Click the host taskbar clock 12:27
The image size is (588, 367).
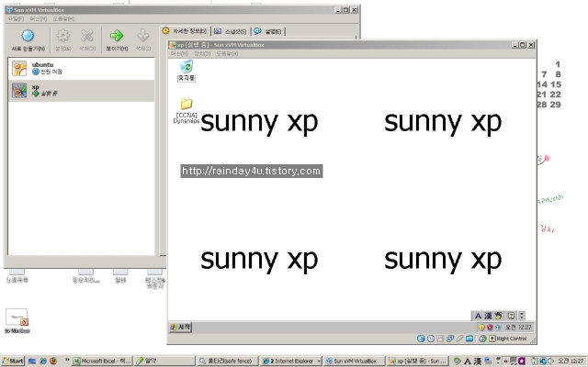571,361
